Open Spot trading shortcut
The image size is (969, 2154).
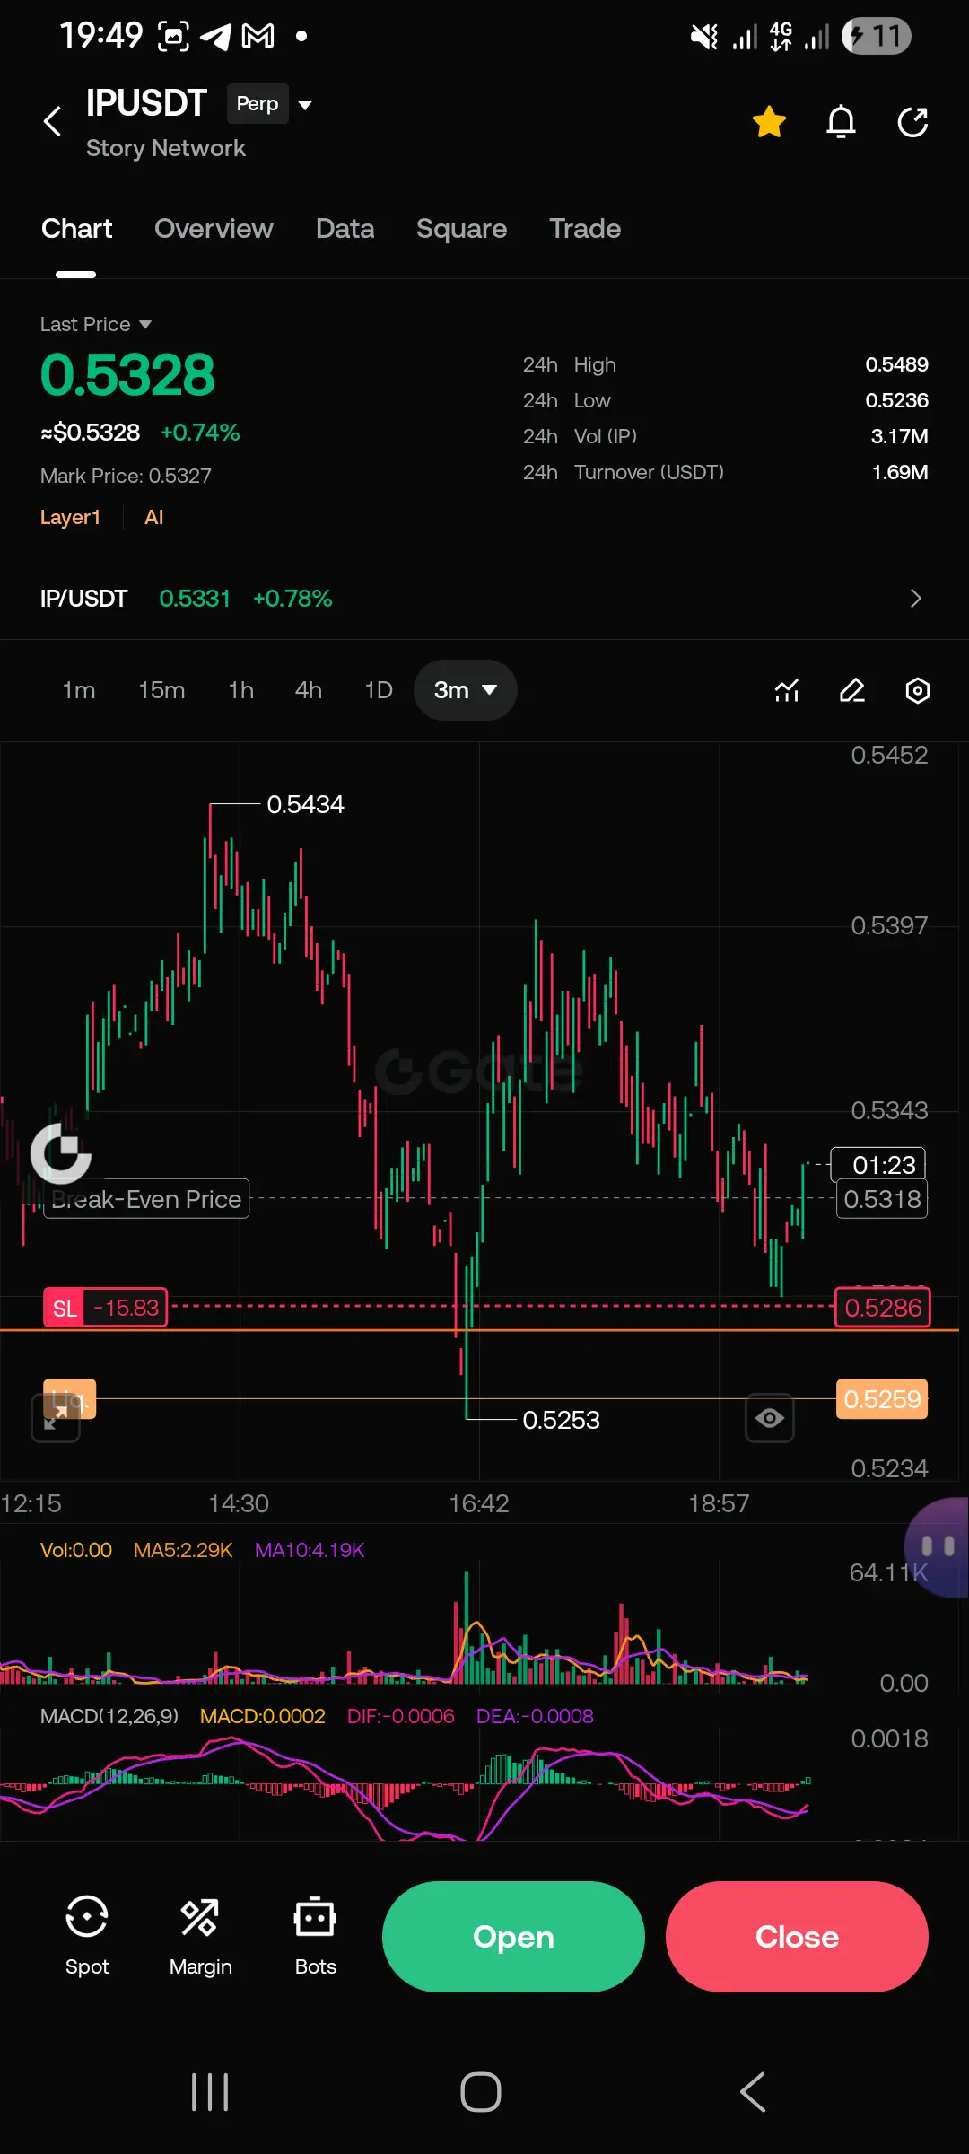coord(87,1935)
